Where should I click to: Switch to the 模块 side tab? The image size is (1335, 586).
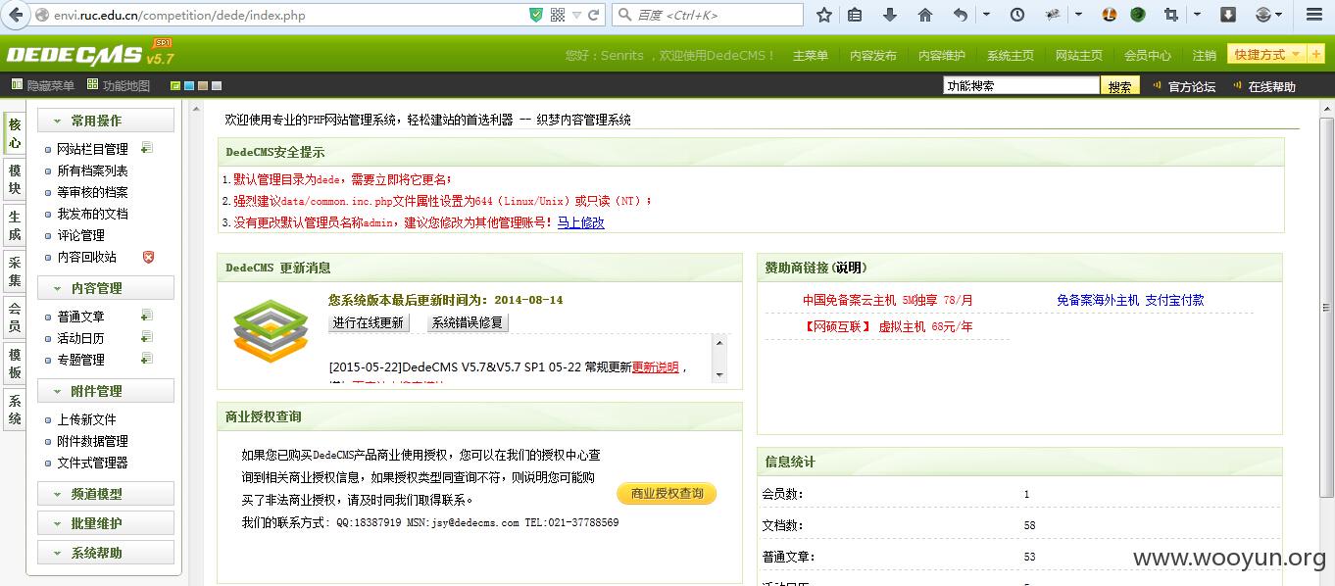click(15, 179)
